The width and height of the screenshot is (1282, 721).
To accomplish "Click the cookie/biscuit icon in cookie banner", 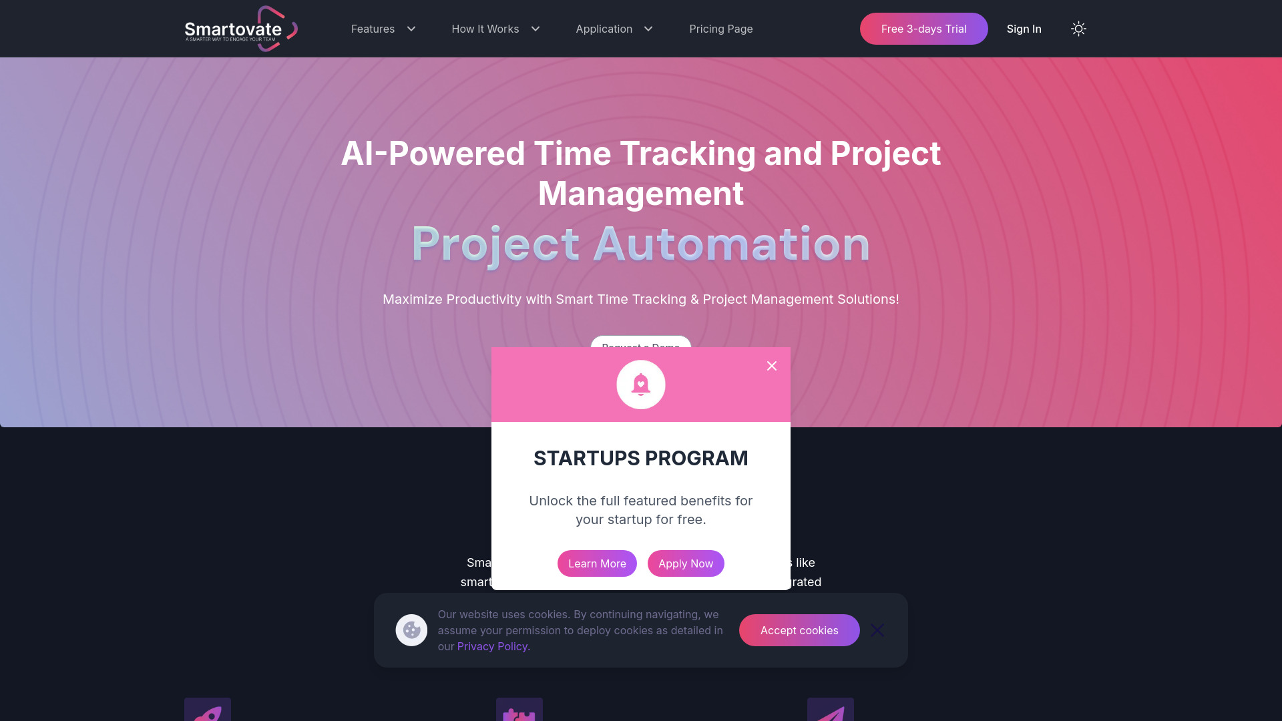I will (x=411, y=630).
